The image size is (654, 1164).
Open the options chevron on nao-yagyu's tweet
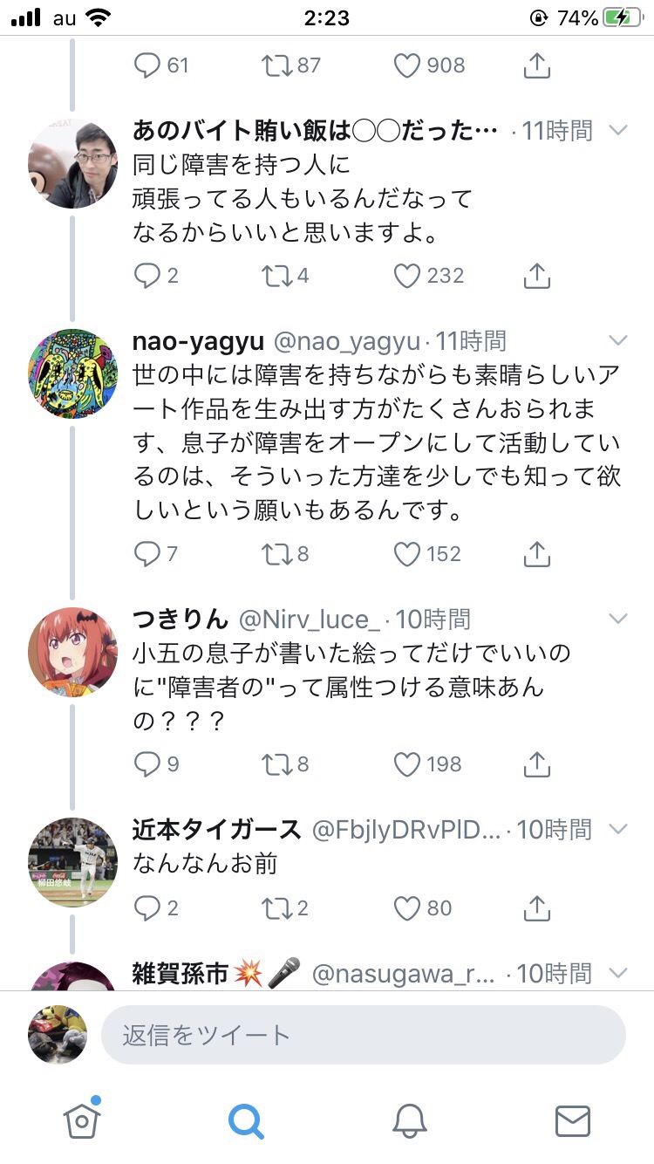click(x=617, y=340)
